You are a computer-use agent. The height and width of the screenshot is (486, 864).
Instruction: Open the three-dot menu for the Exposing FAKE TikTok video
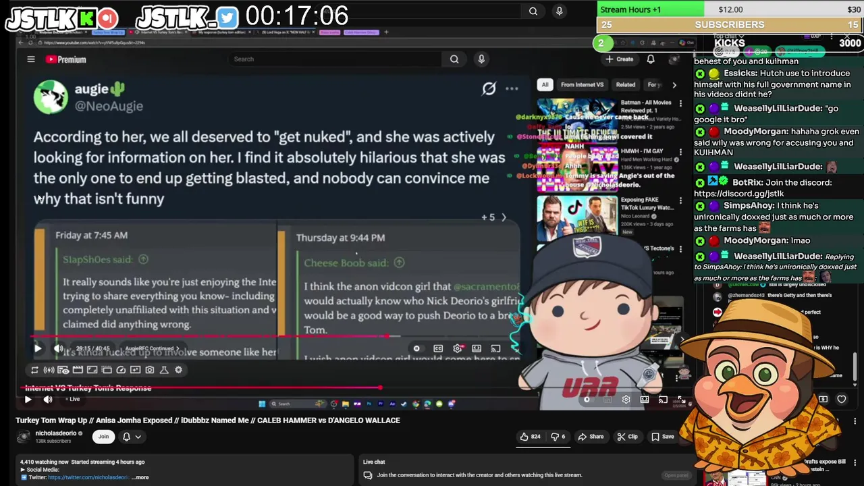[680, 200]
